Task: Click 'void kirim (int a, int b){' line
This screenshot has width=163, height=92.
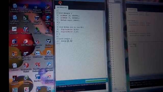Action: 71,27
